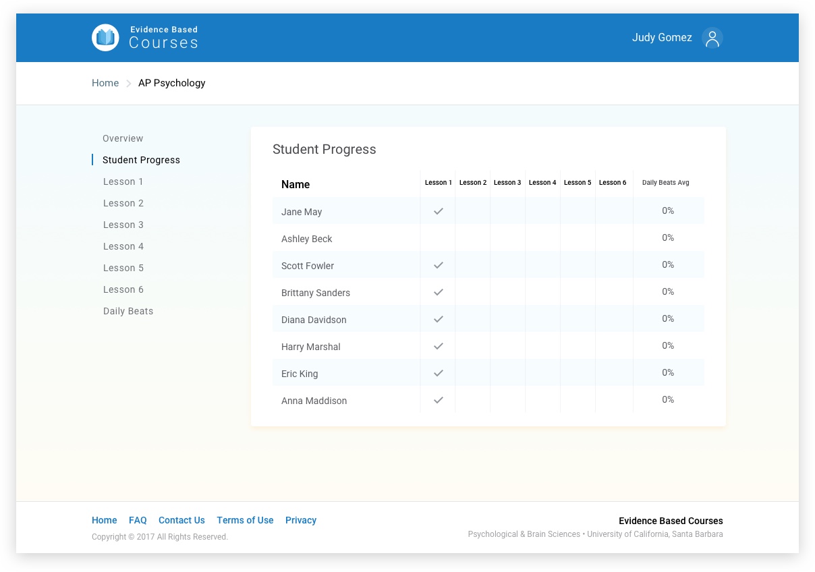Click the Lesson 2 column header
Screen dimensions: 815x572
[473, 183]
